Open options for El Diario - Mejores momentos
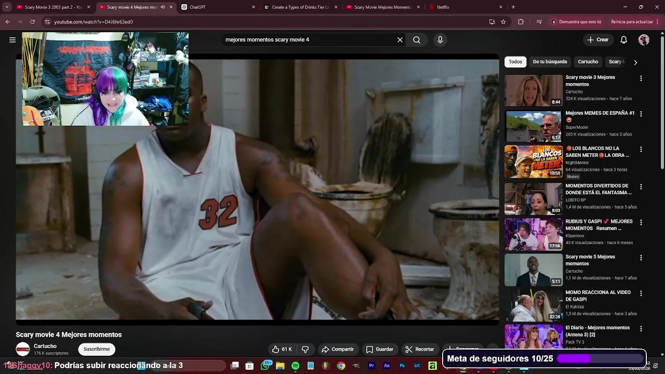665x374 pixels. (x=641, y=328)
